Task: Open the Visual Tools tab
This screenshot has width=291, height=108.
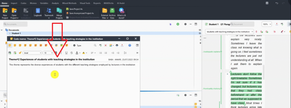Action: coord(85,3)
